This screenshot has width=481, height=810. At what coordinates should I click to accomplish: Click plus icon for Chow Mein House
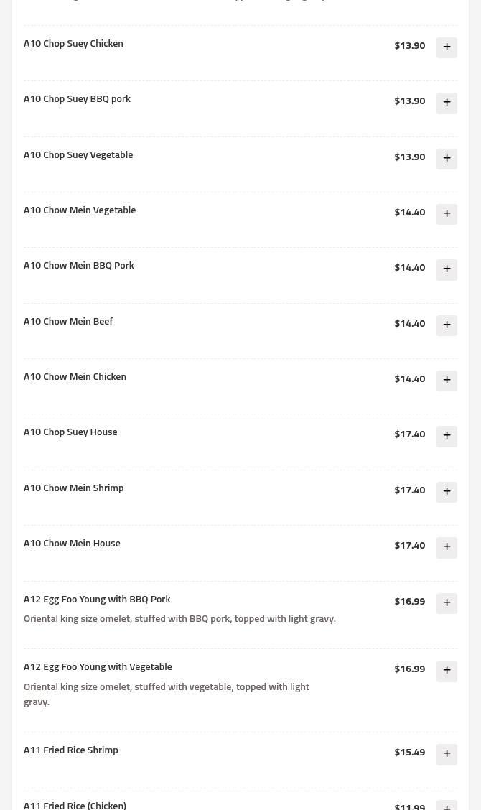pyautogui.click(x=447, y=547)
